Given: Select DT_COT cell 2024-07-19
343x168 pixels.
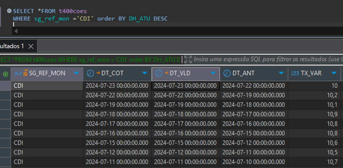Looking at the screenshot, I should click(117, 105).
